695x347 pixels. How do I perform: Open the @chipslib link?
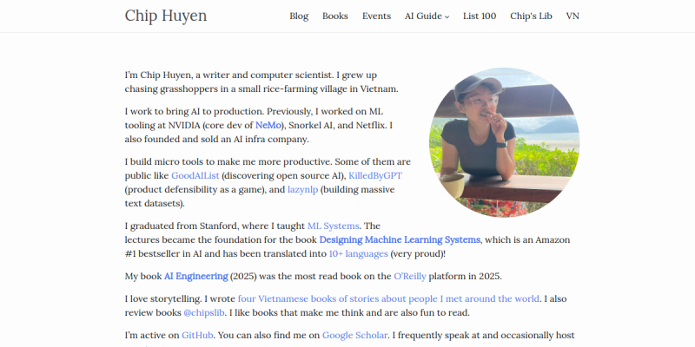pos(204,313)
